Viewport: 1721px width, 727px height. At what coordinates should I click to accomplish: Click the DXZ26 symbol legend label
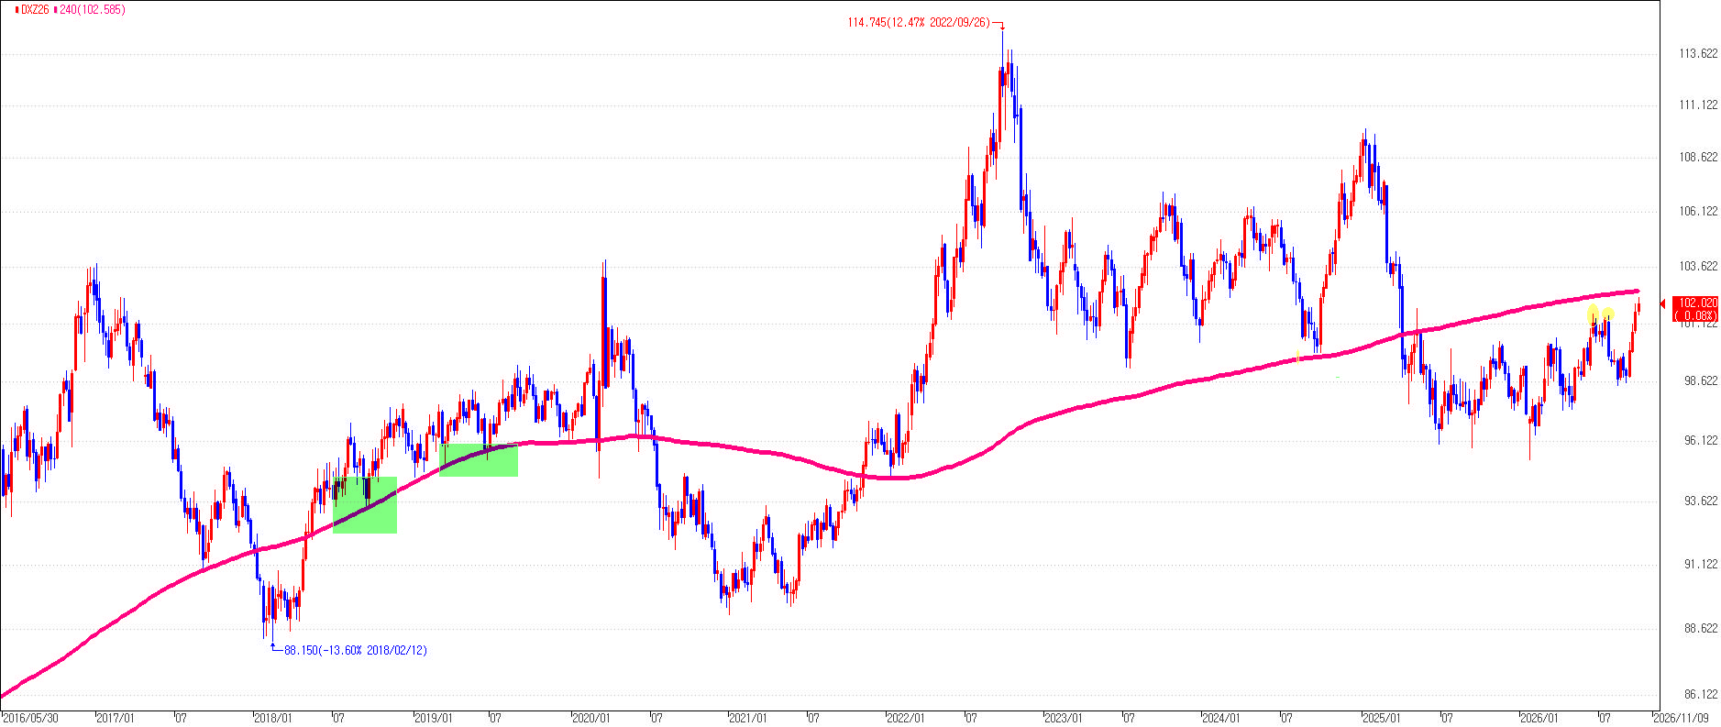click(35, 9)
